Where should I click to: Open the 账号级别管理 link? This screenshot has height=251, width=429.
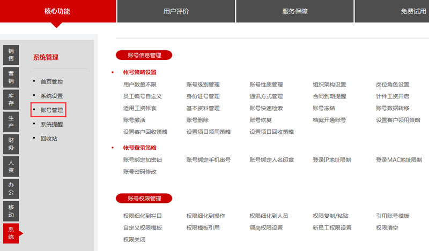tap(203, 85)
